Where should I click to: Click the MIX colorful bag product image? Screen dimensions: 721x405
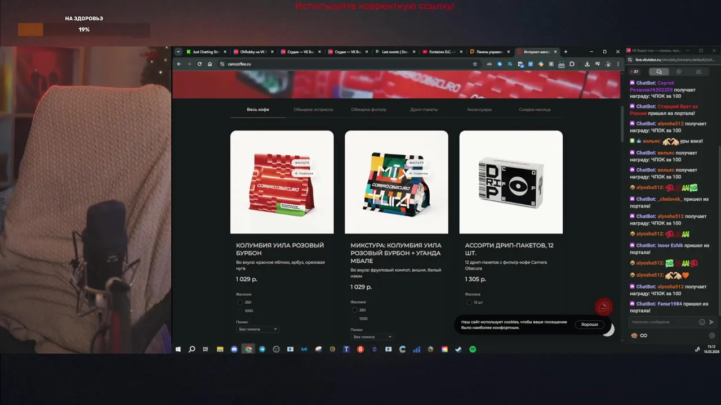coord(397,182)
